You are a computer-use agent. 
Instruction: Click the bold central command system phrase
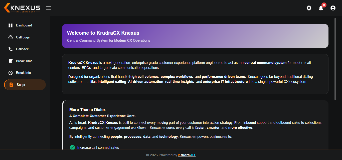(265, 63)
